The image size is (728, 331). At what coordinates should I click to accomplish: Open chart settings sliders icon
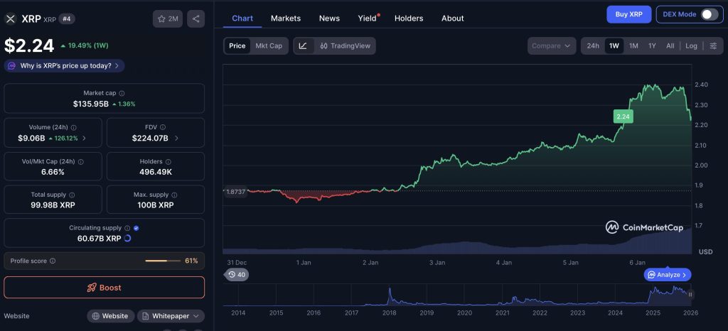point(713,46)
